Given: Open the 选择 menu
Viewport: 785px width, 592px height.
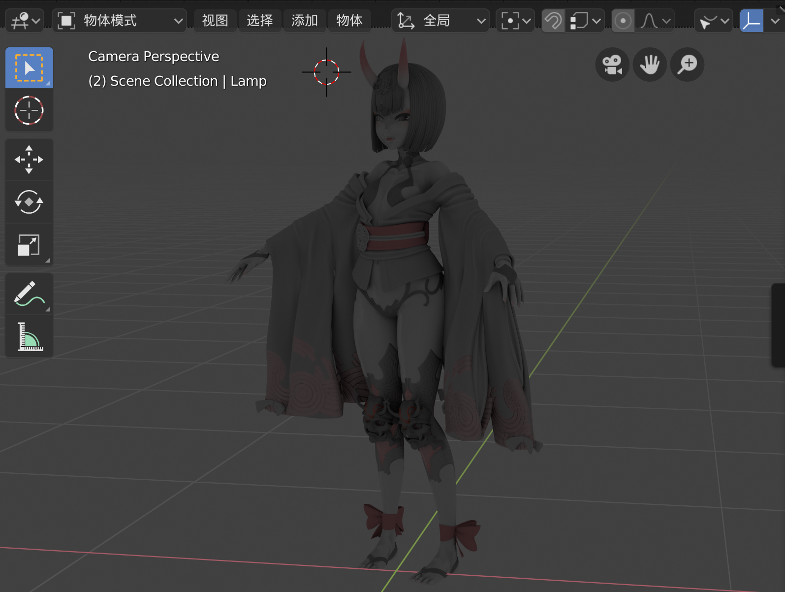Looking at the screenshot, I should [260, 21].
